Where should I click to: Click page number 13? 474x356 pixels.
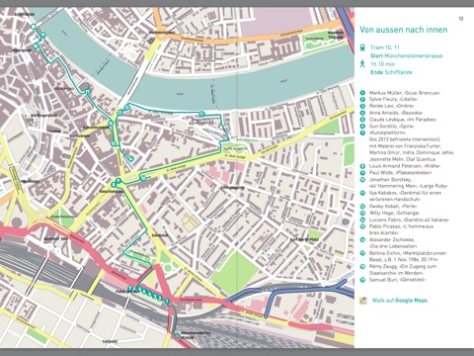coord(461,19)
